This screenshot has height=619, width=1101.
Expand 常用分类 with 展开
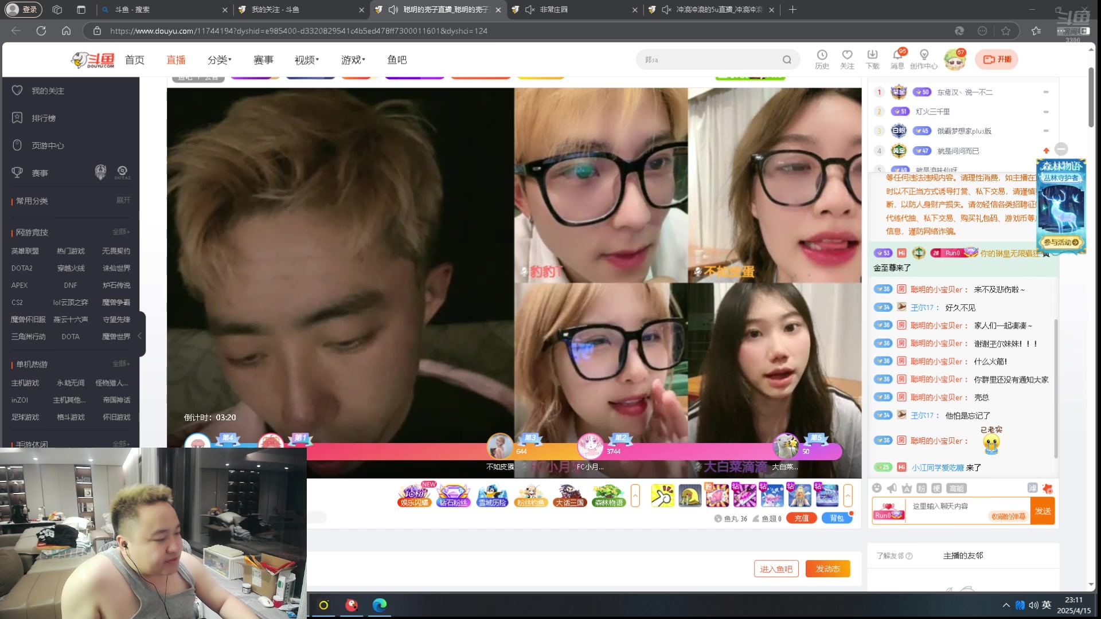pos(123,200)
